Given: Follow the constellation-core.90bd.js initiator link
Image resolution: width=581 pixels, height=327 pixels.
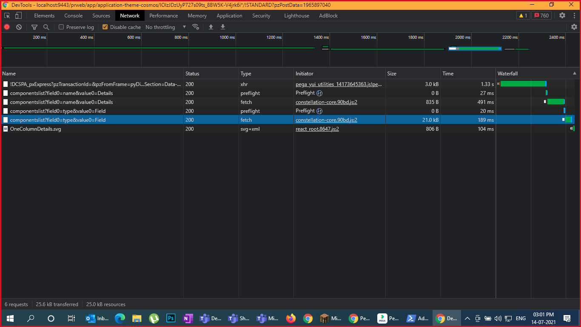Looking at the screenshot, I should tap(326, 102).
